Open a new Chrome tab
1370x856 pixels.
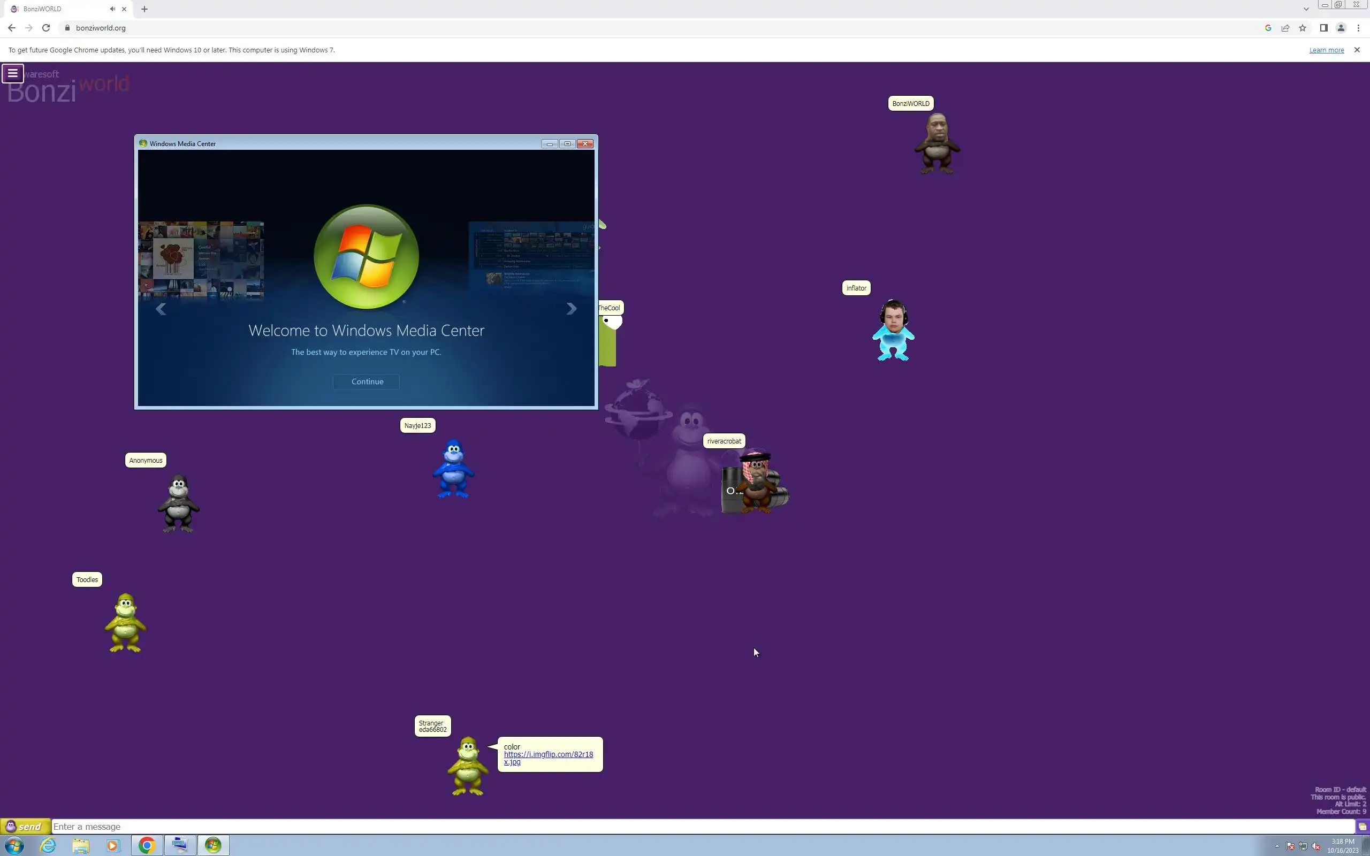point(144,9)
